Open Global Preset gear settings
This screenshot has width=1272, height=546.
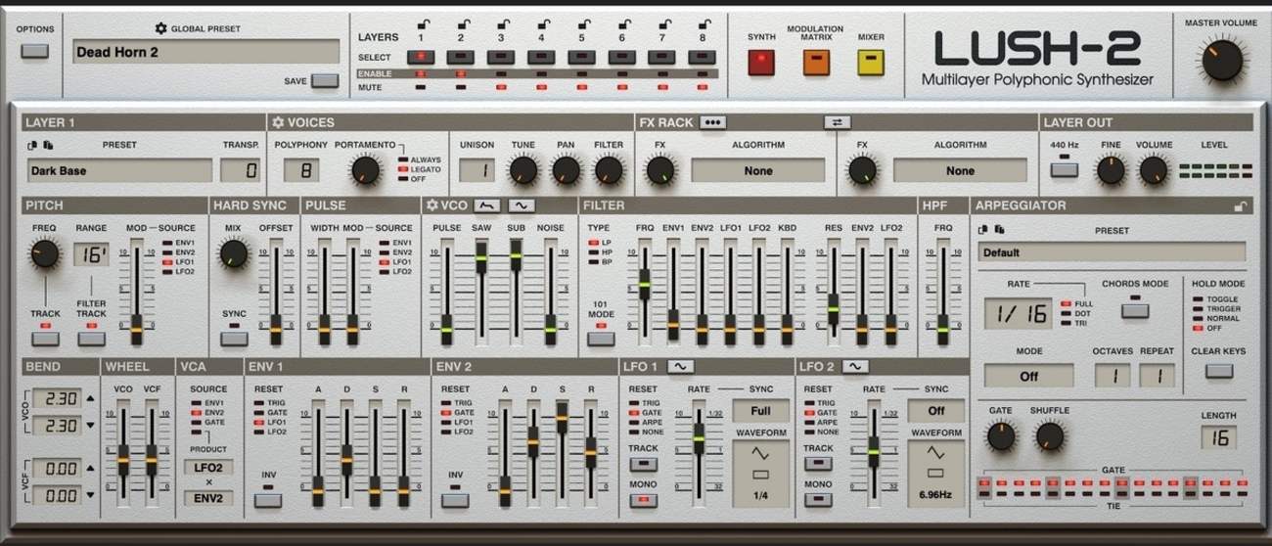(161, 28)
